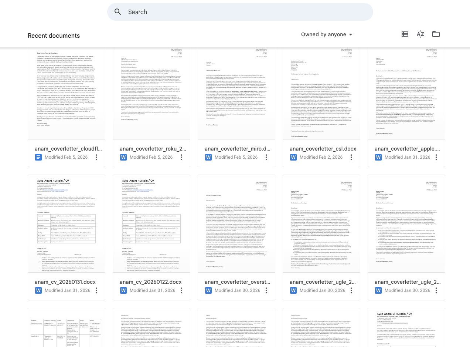Click the search magnifier icon
This screenshot has height=347, width=470.
pyautogui.click(x=117, y=11)
